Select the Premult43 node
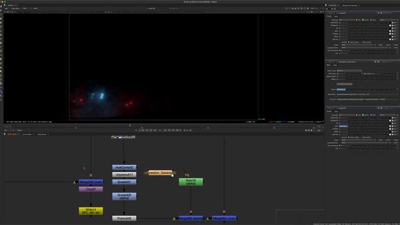Screen dimensions: 400x225 coord(124,218)
